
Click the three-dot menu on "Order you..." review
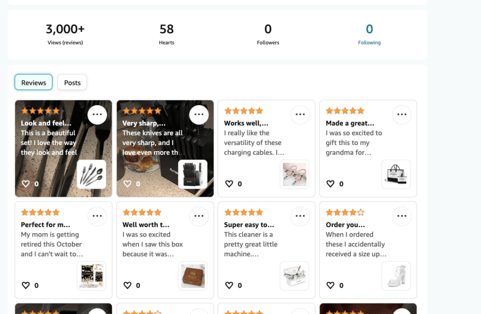click(x=402, y=216)
